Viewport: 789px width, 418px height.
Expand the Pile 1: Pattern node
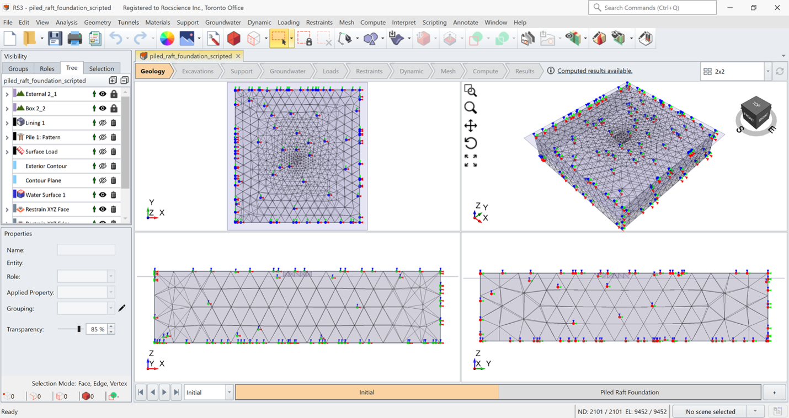point(7,137)
